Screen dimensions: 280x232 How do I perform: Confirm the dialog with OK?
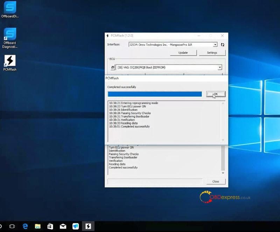pos(216,94)
